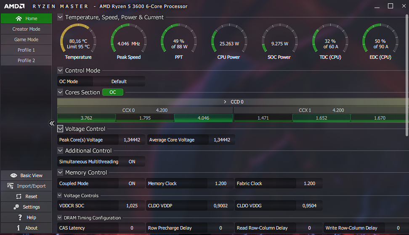Toggle Simultaneous Multithreading ON value
Image resolution: width=409 pixels, height=235 pixels.
click(132, 162)
